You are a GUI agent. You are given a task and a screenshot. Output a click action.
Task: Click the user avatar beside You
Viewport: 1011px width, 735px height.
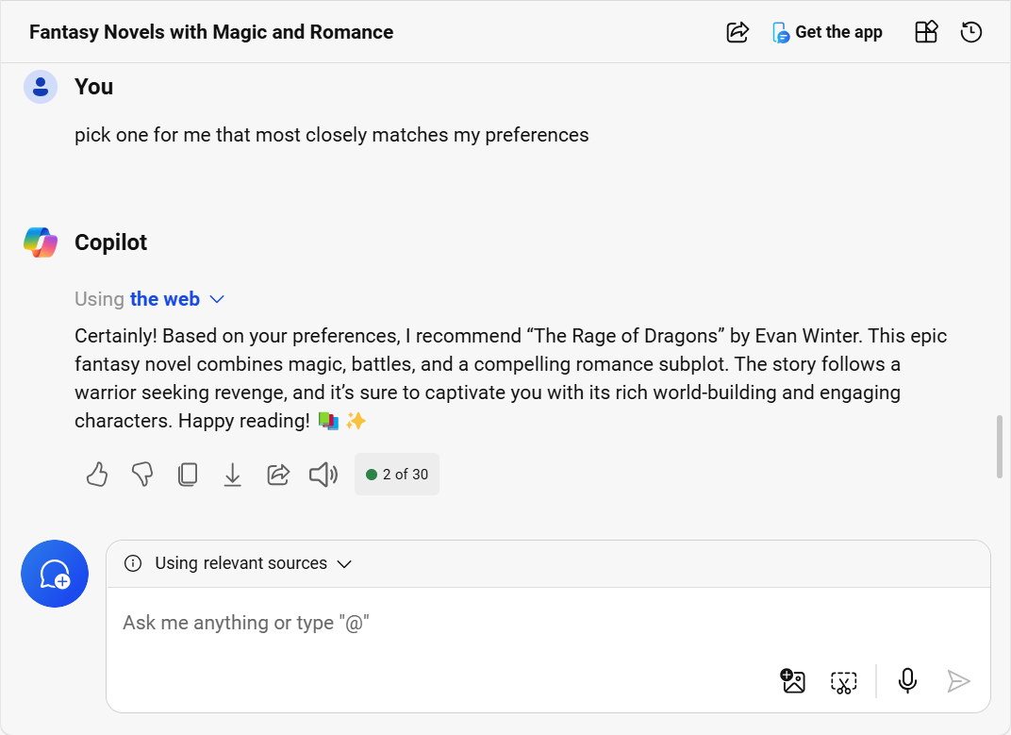point(41,87)
